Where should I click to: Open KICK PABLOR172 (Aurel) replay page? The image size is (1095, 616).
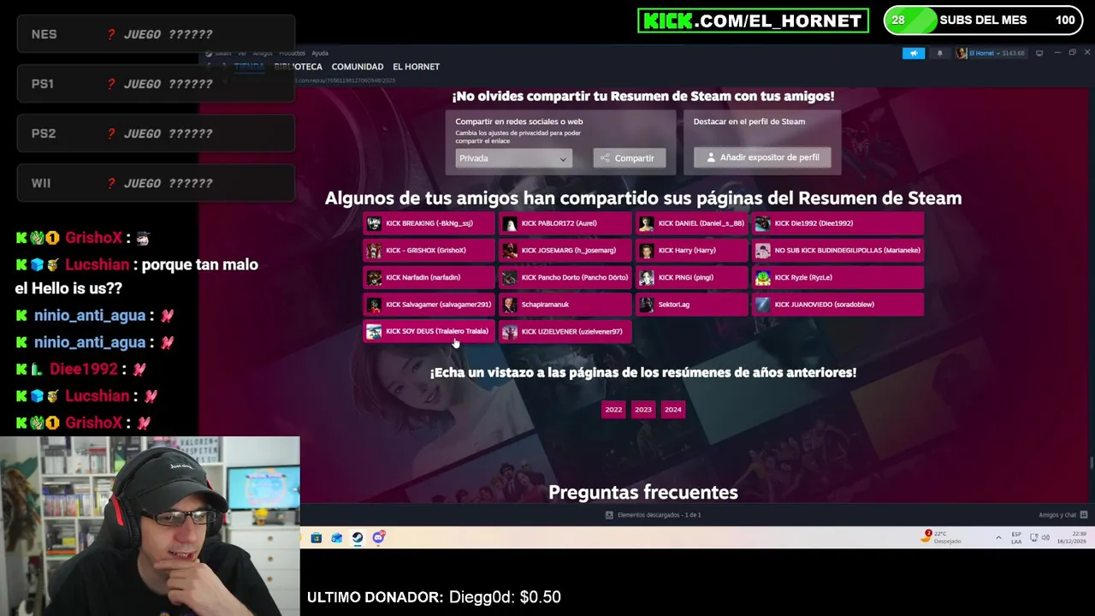[x=565, y=223]
